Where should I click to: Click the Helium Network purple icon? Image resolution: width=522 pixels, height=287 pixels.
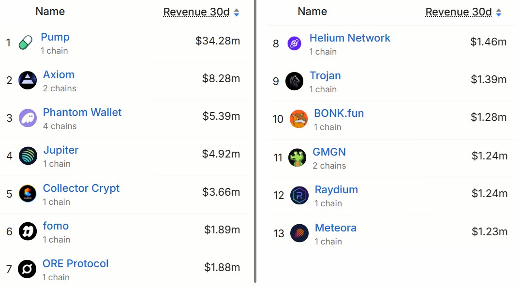[294, 44]
